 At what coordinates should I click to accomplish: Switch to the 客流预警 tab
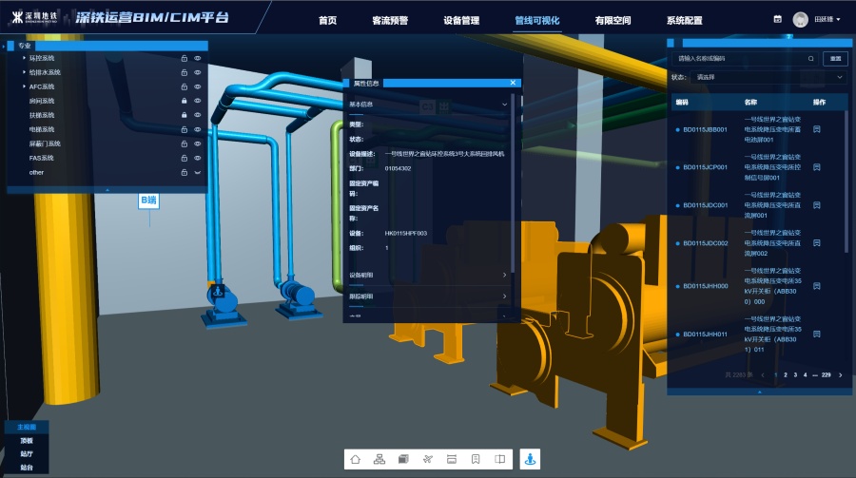click(390, 20)
